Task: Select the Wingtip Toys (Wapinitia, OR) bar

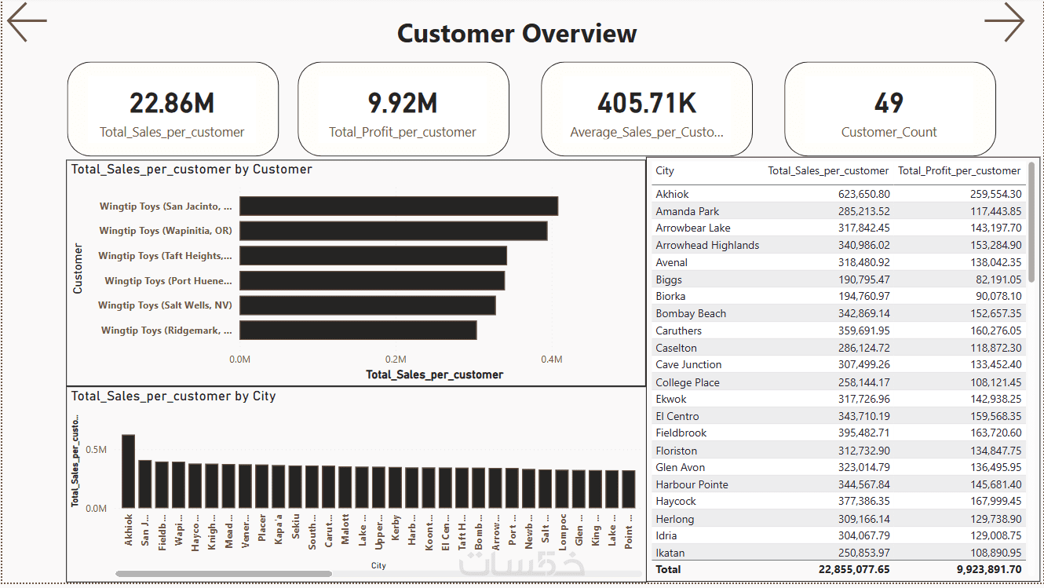Action: pyautogui.click(x=393, y=231)
